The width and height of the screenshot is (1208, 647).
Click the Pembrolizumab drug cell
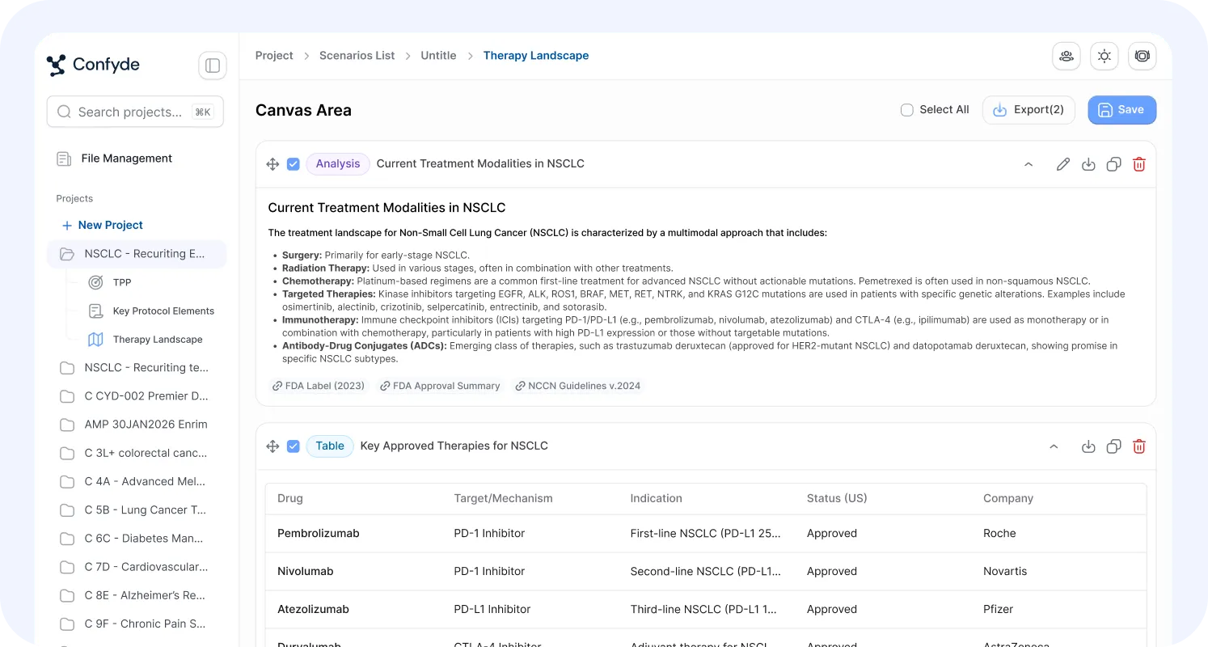319,534
